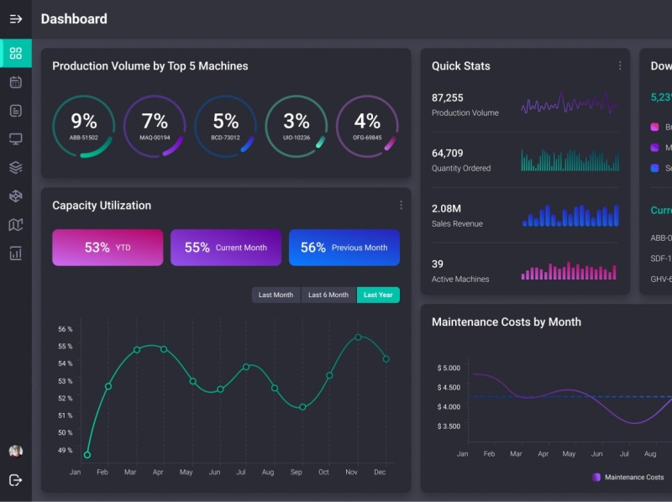Open the 3D package icon in sidebar
This screenshot has height=502, width=672.
pyautogui.click(x=15, y=195)
